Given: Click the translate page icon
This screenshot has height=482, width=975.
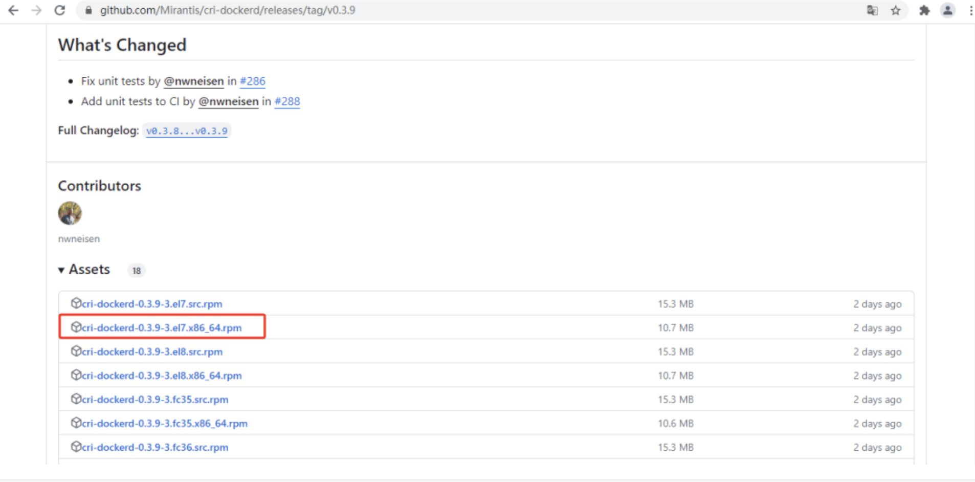Looking at the screenshot, I should [872, 10].
